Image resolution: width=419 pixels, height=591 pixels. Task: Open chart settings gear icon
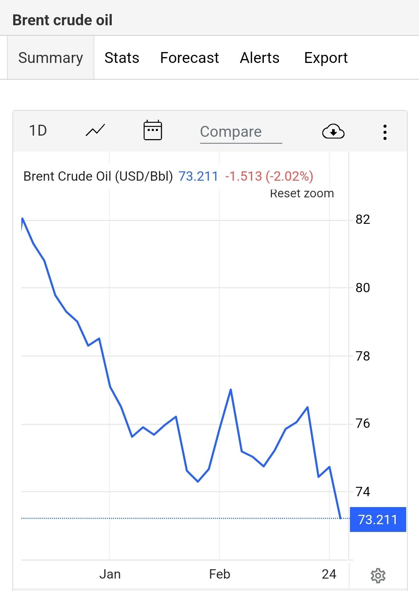click(378, 575)
